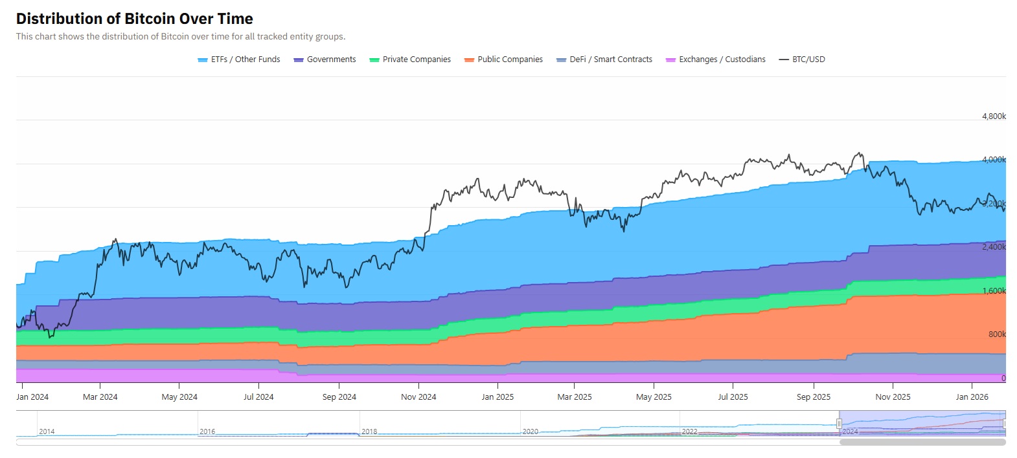
Task: Click the ETFs / Other Funds blue legend marker
Action: [x=202, y=60]
